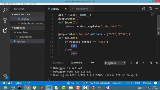Click the terminal input cursor

[x=49, y=79]
